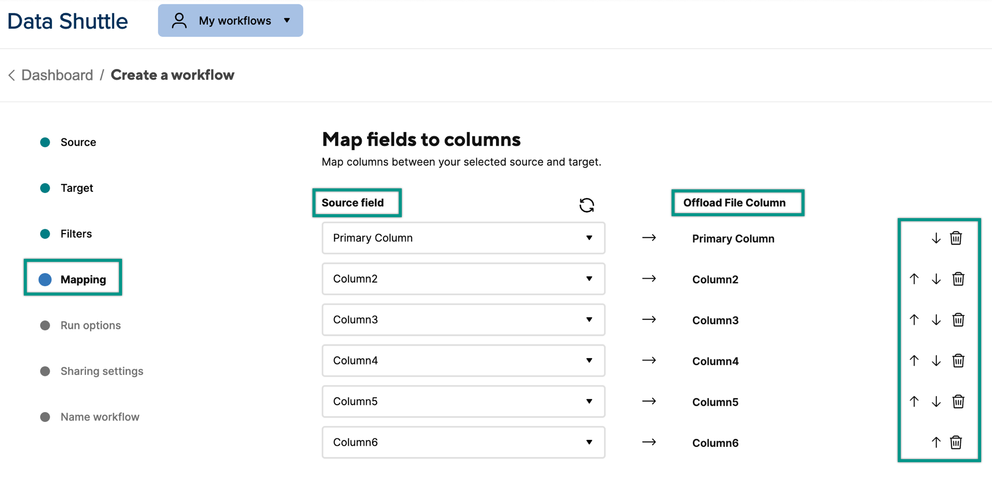Click the target Column6 label
Viewport: 992px width, 480px height.
[x=715, y=443]
